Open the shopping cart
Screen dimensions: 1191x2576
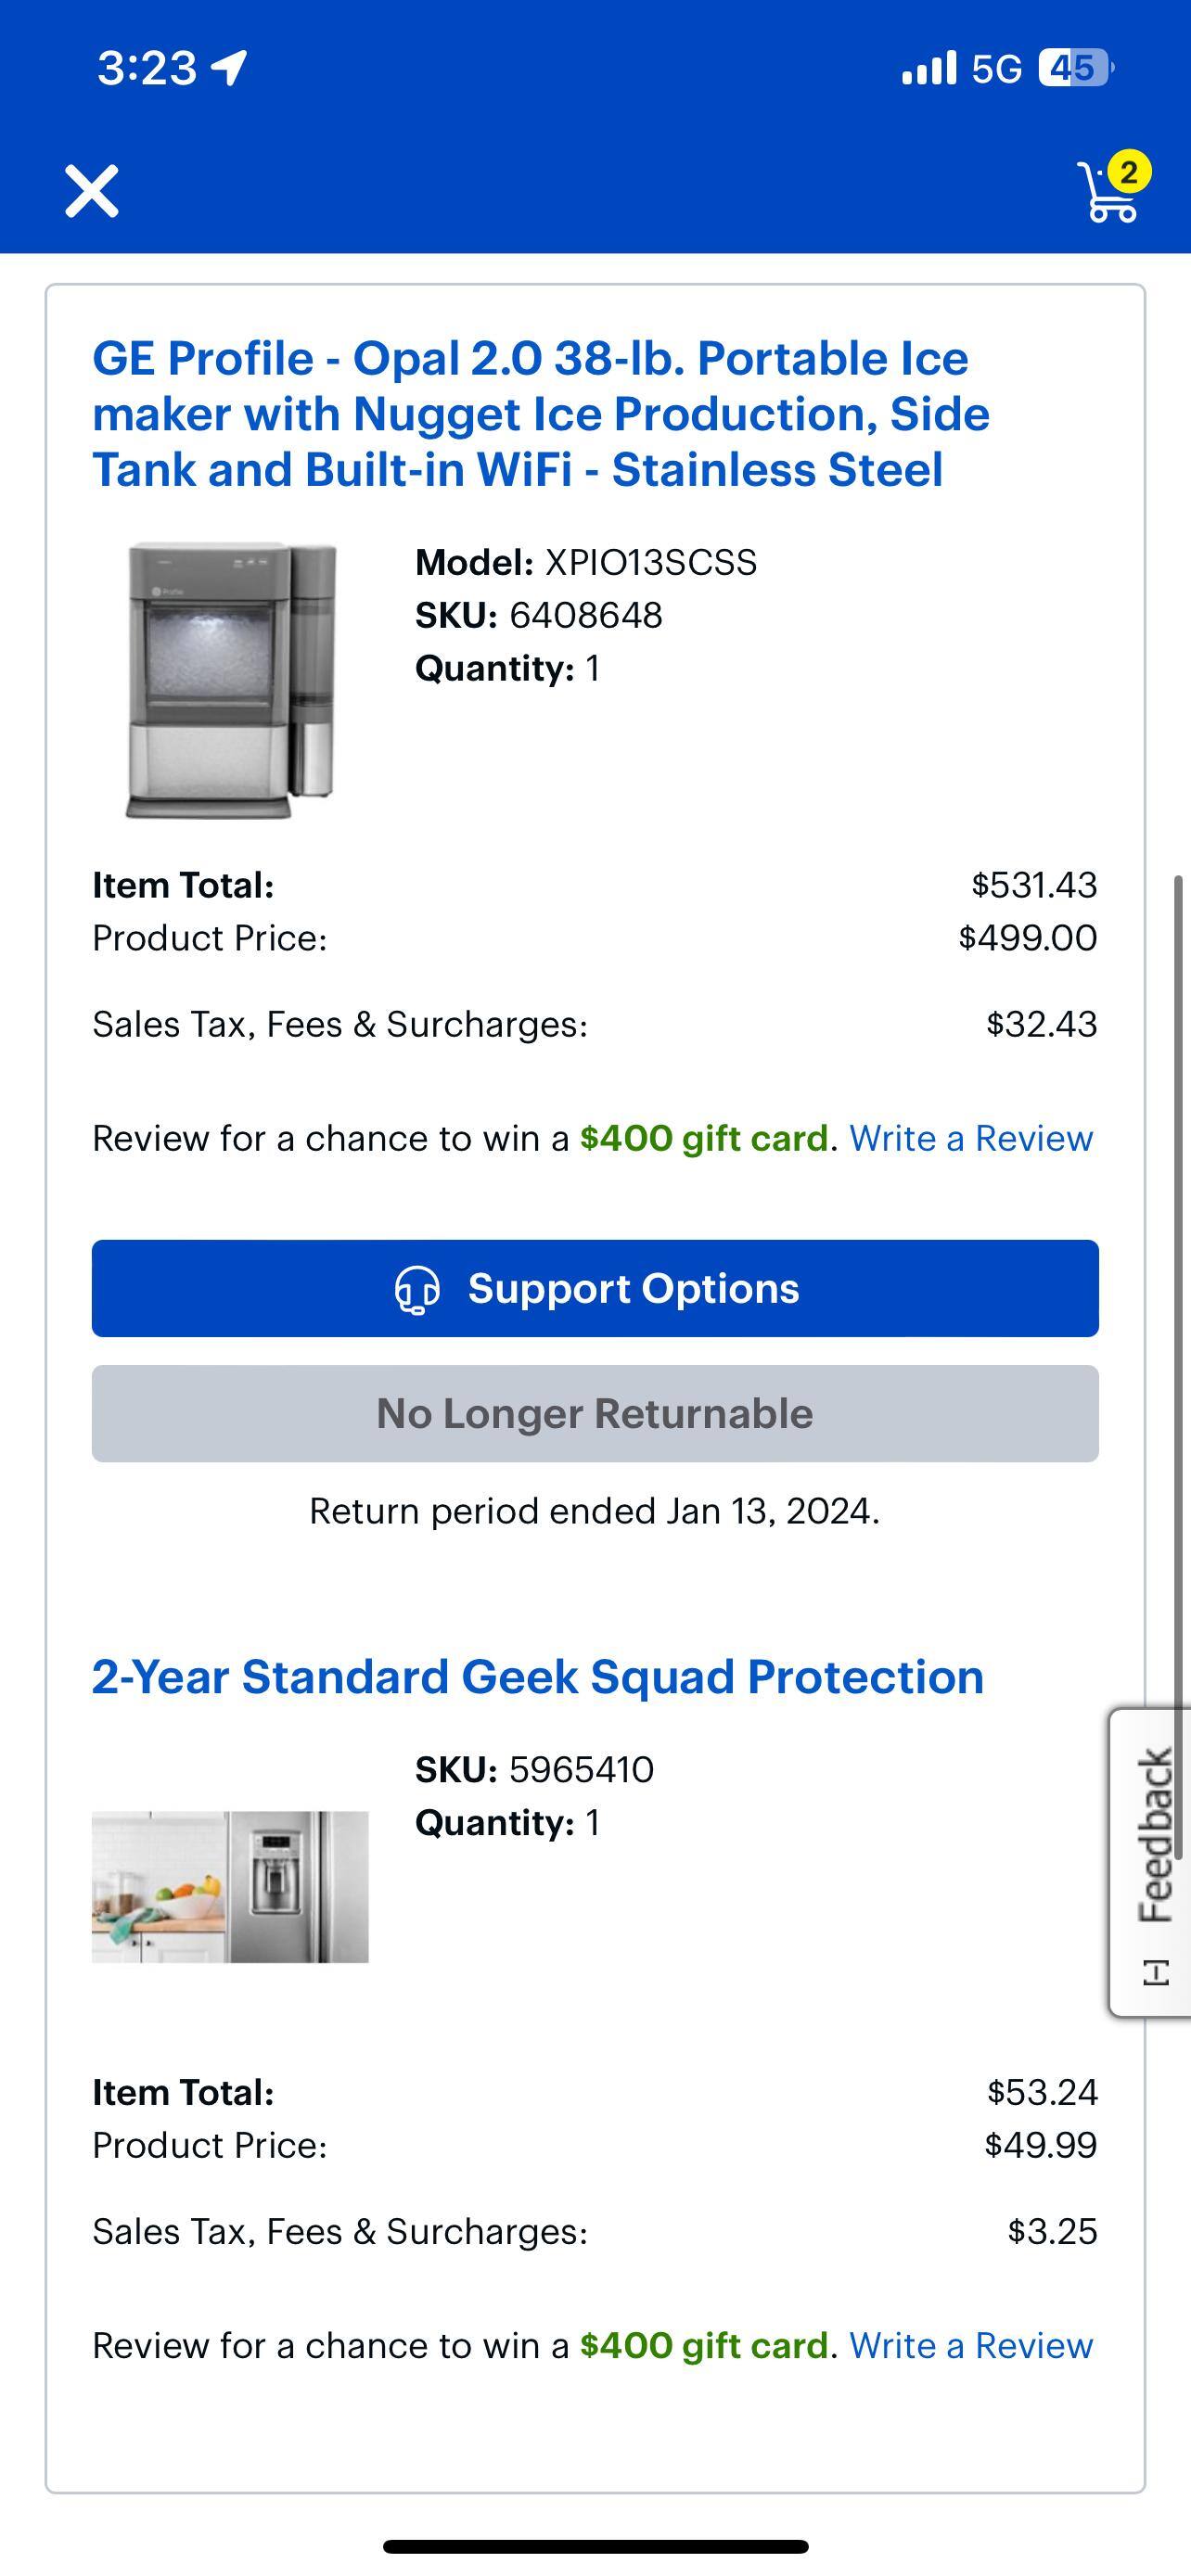click(x=1106, y=194)
